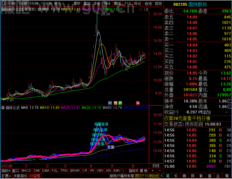Screen dimensions: 232x179
Task: Click 返回 to go back
Action: pyautogui.click(x=158, y=3)
